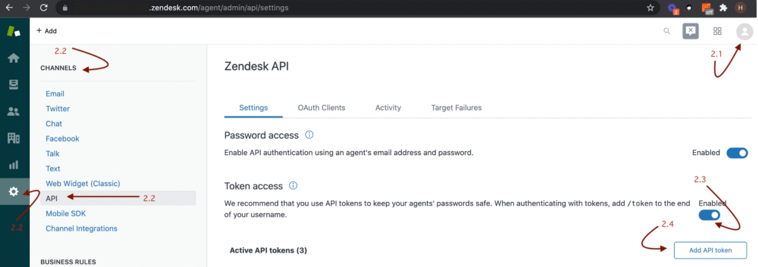Open the Customers icon in sidebar

click(14, 111)
